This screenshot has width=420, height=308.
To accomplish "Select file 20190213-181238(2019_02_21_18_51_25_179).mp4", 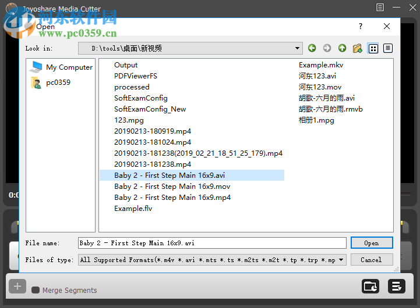I will click(x=198, y=153).
